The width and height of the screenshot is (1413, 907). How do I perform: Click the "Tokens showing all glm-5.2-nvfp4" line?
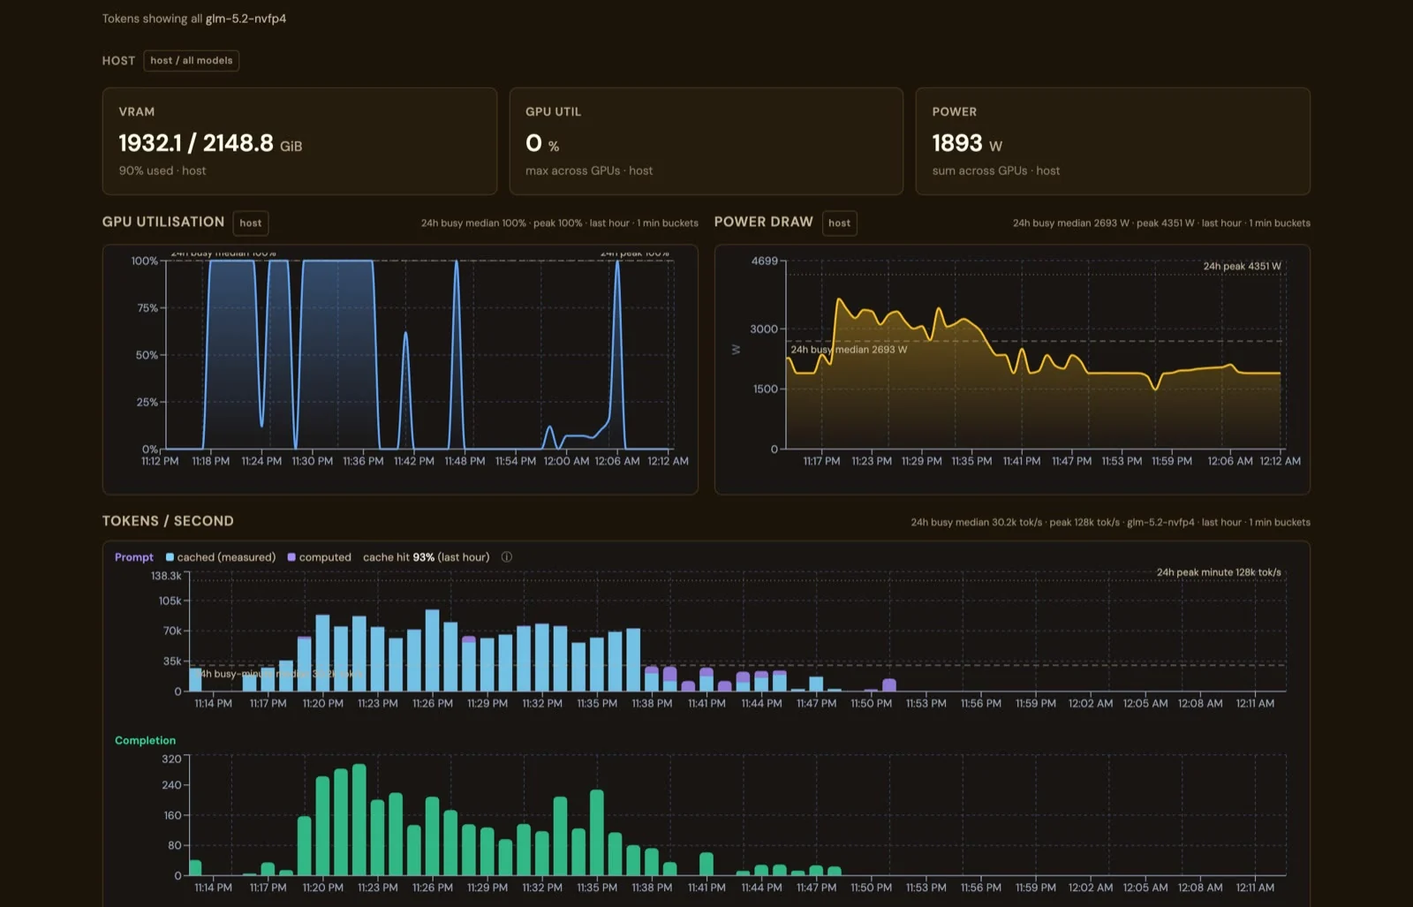pyautogui.click(x=194, y=19)
